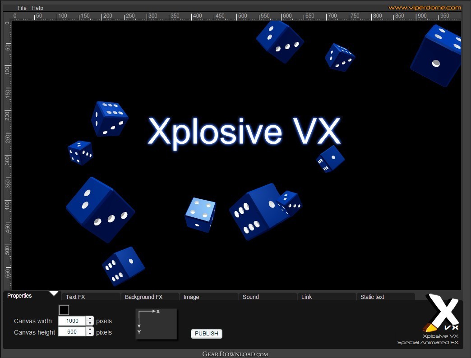Image resolution: width=471 pixels, height=358 pixels.
Task: Increase the Canvas height value
Action: [90, 329]
